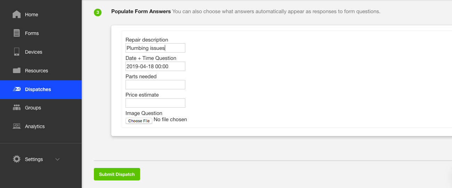Click the Forms document icon

tap(16, 33)
